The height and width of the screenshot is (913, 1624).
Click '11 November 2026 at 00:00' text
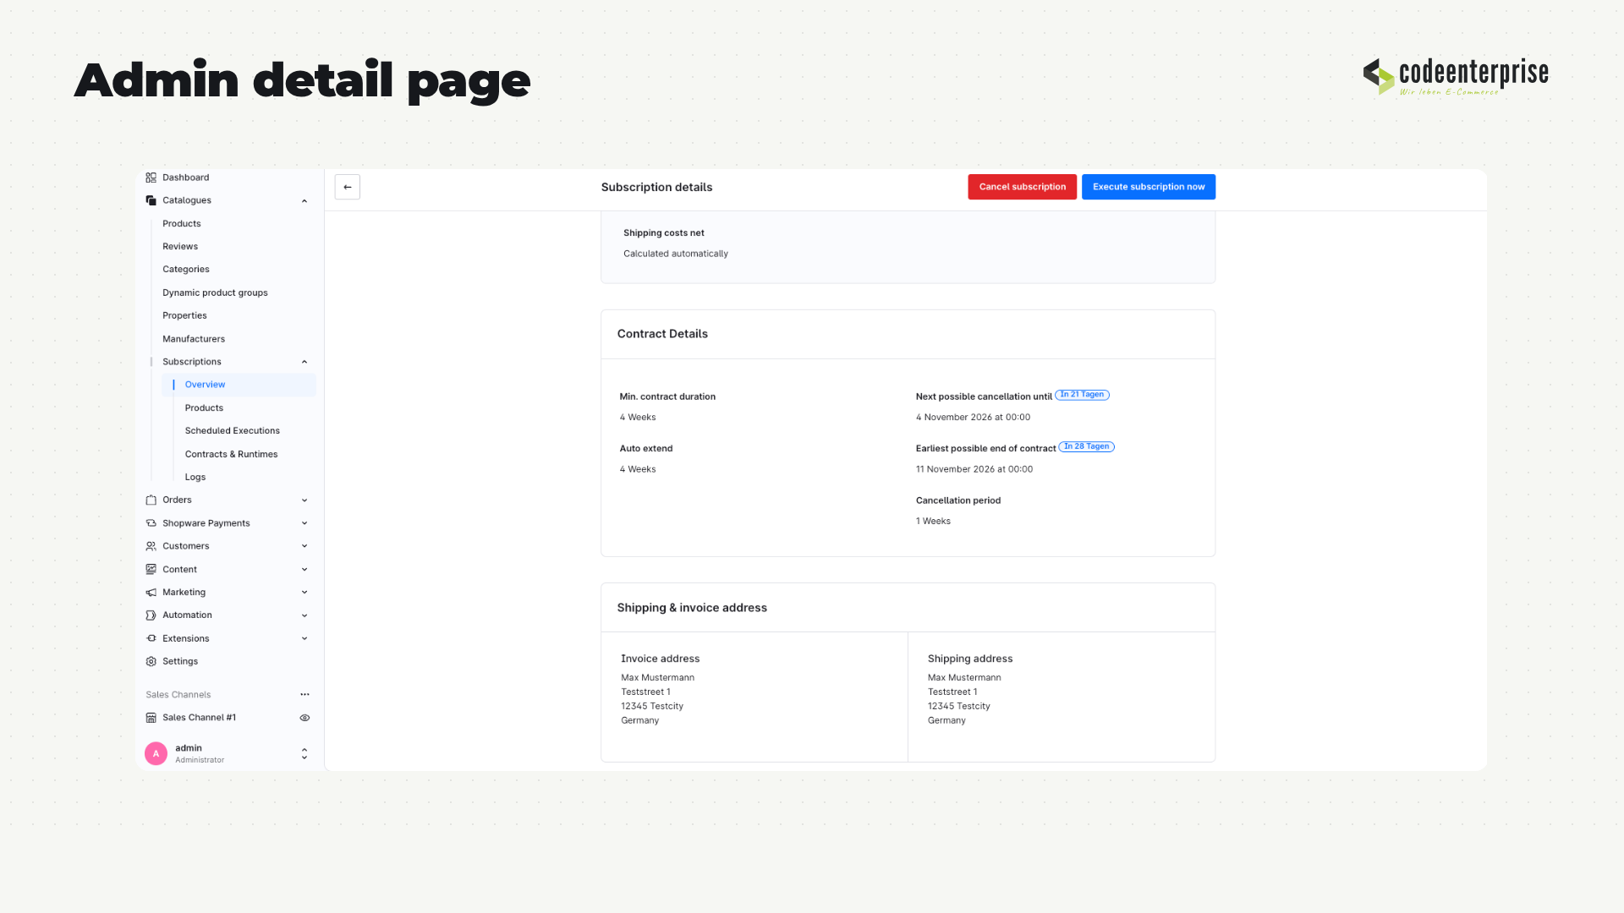click(974, 469)
